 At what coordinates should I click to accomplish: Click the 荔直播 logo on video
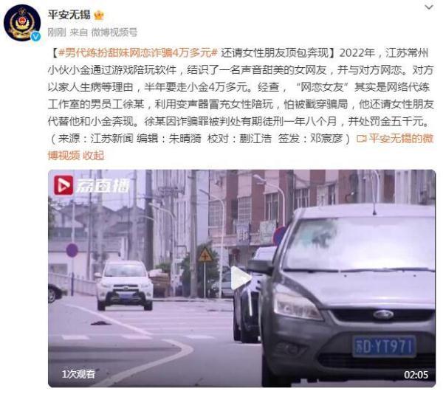(92, 185)
